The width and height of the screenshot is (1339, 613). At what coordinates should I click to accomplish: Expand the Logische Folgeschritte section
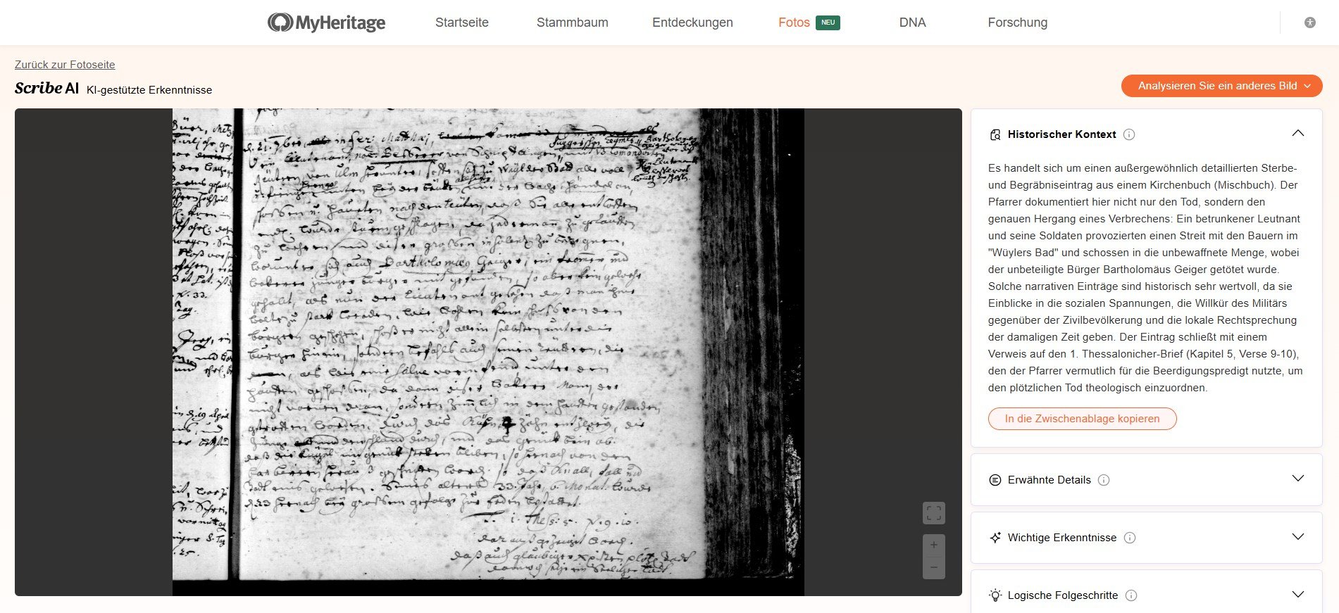click(1297, 595)
